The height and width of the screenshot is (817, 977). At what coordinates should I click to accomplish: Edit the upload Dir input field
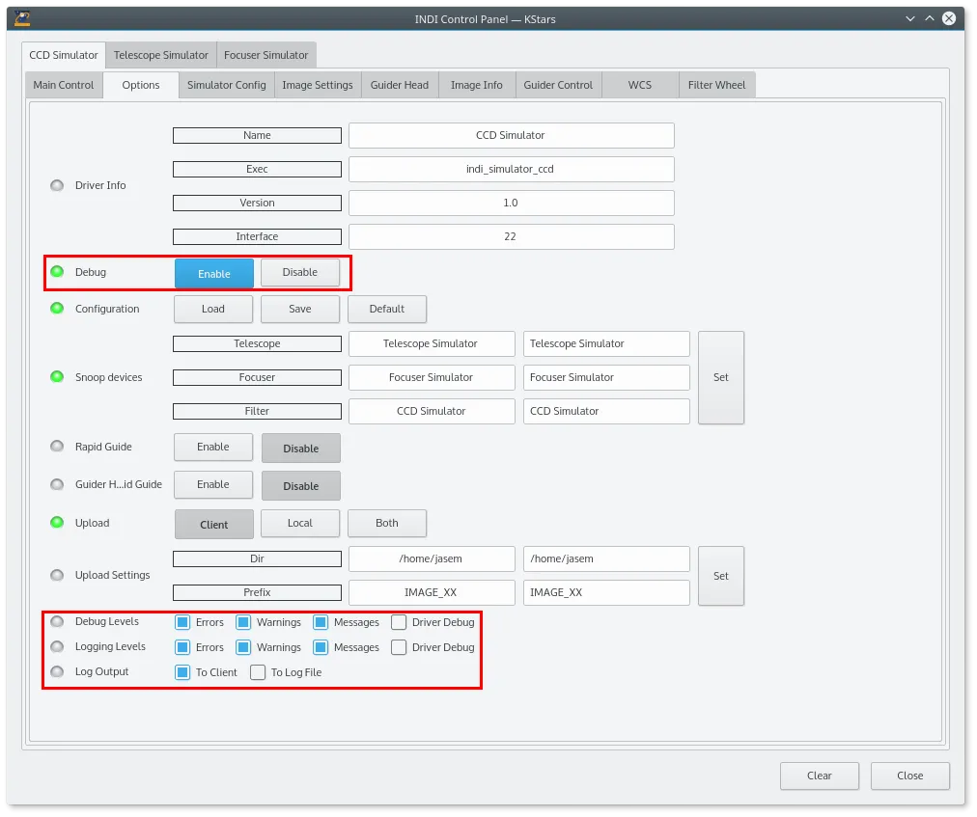(606, 558)
